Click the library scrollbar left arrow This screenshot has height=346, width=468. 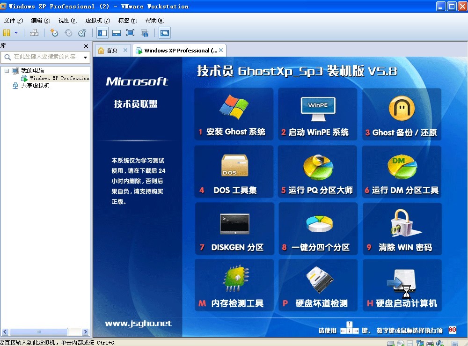(5, 331)
